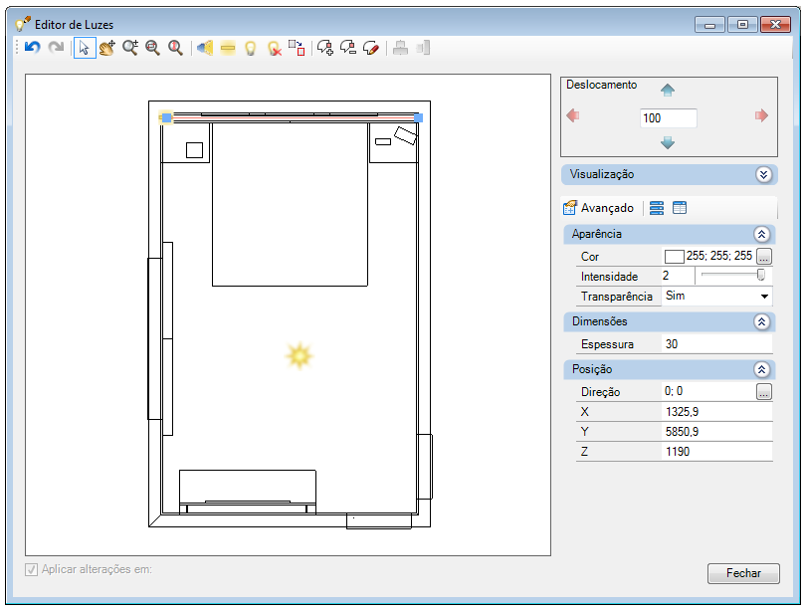The width and height of the screenshot is (805, 611).
Task: Maximize the Editor de Luzes window
Action: tap(742, 25)
